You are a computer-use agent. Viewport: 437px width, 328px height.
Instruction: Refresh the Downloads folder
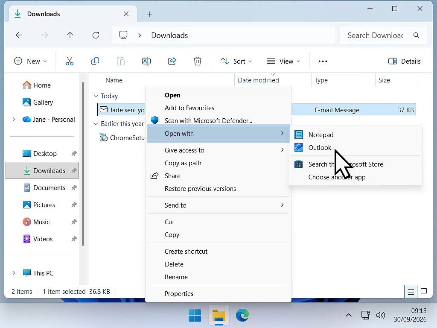96,35
